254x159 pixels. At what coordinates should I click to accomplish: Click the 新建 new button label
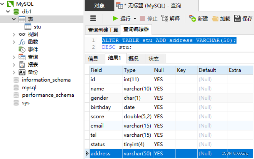click(203, 19)
